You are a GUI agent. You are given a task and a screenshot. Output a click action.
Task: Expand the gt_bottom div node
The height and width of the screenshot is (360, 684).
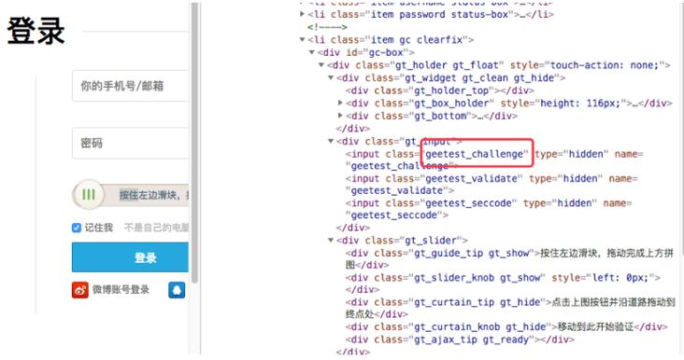[x=340, y=116]
